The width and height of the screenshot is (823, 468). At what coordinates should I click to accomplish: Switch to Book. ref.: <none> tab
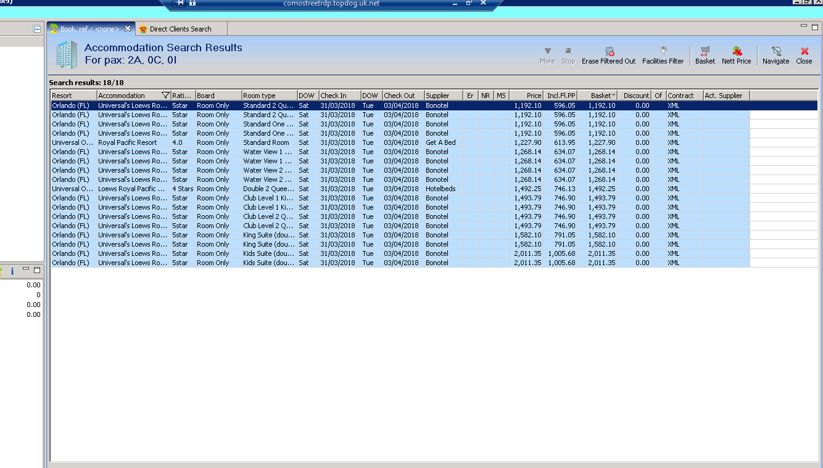tap(89, 29)
